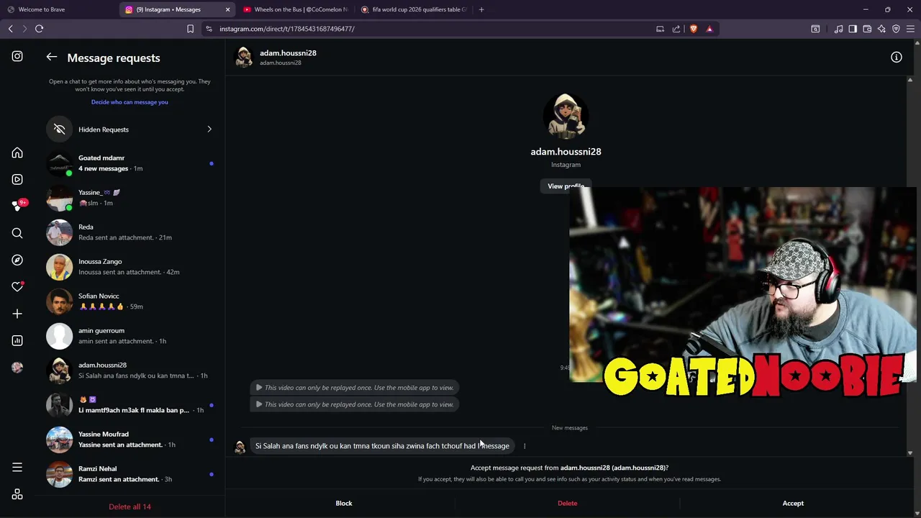
Task: Open the profile avatar in sidebar
Action: [17, 367]
